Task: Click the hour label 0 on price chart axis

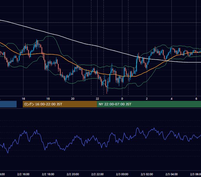Action: [x=122, y=99]
